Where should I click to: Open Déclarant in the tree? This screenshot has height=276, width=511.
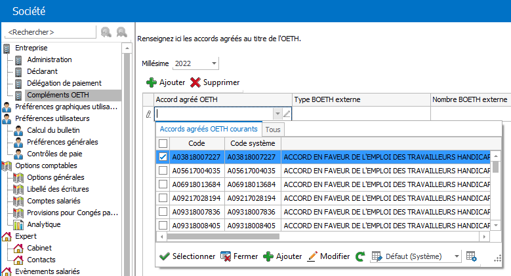click(x=43, y=71)
